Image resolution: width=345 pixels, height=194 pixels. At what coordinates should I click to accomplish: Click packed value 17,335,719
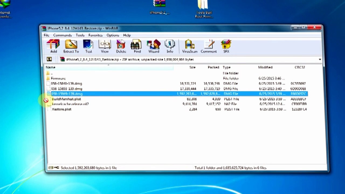212,89
